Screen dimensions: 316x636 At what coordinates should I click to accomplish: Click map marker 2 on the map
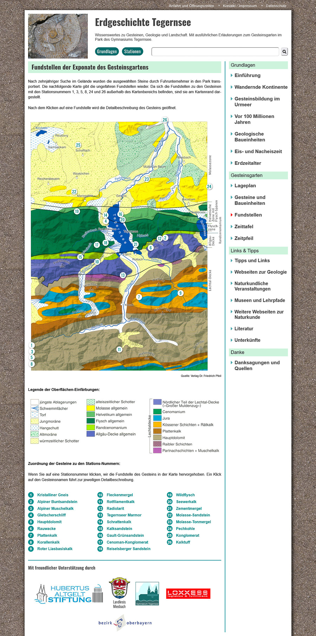click(165, 238)
